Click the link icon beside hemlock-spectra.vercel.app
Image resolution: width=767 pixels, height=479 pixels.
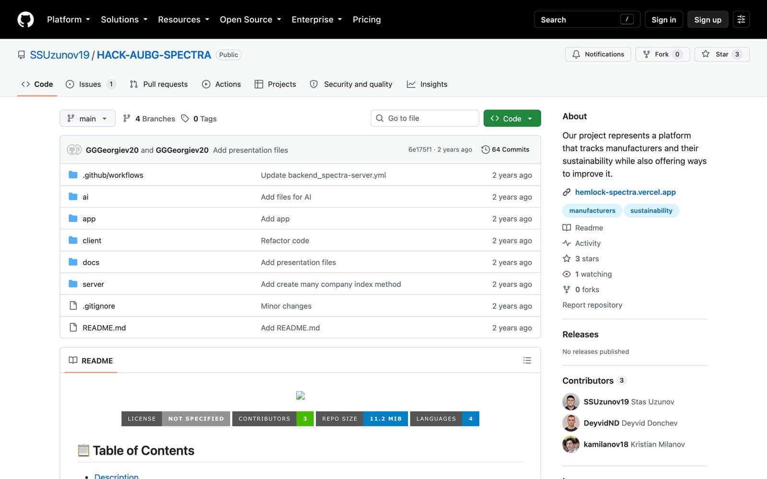pyautogui.click(x=567, y=192)
